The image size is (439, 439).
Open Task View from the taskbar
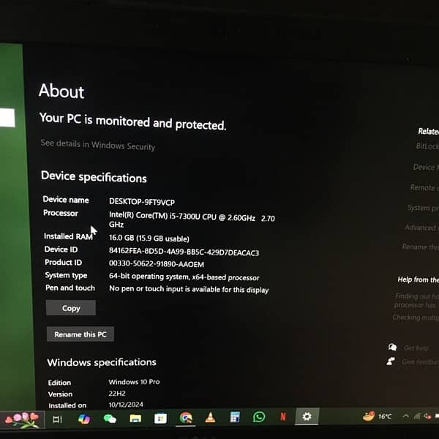coord(57,419)
